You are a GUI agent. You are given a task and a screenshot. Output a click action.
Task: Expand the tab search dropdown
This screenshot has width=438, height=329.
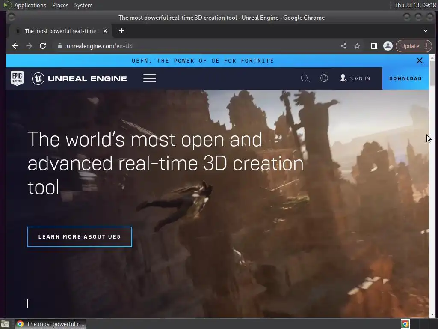click(426, 31)
